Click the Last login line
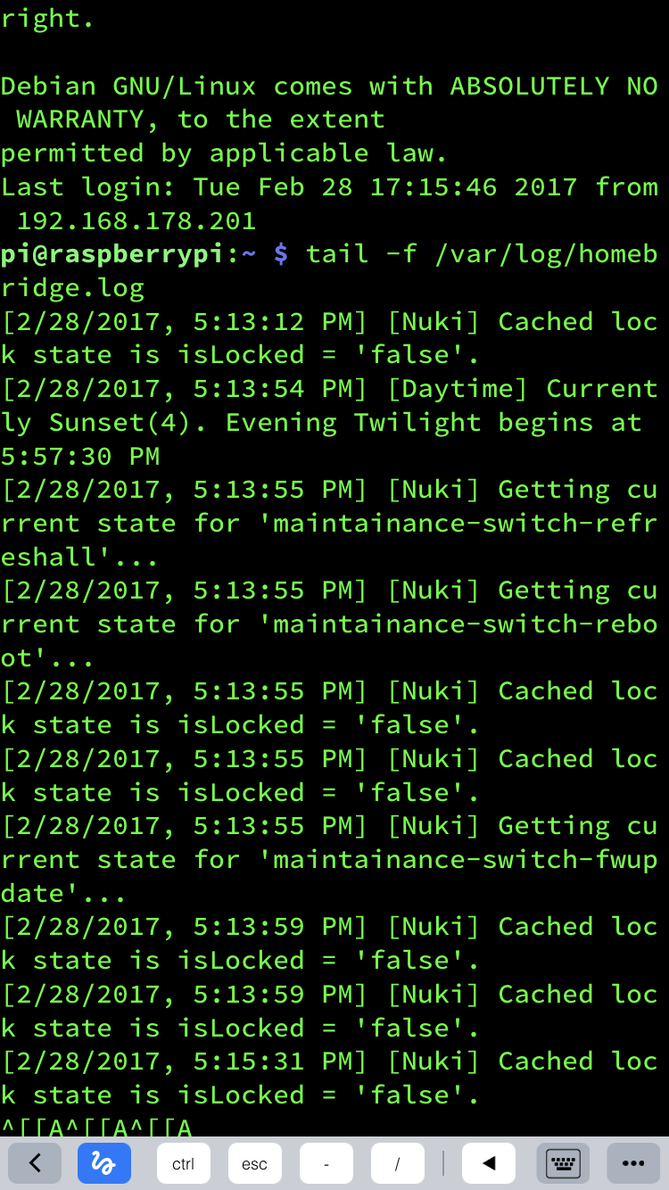Image resolution: width=669 pixels, height=1190 pixels. coord(330,187)
